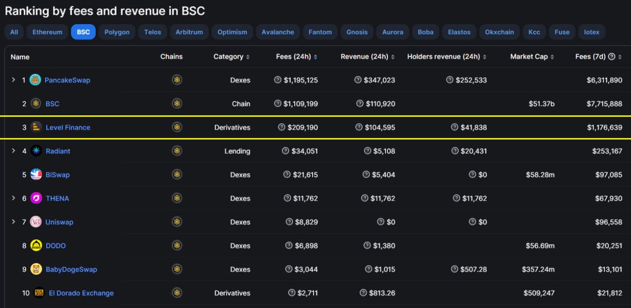The image size is (631, 308).
Task: Click the BSC chain logo in row 2
Action: (x=35, y=104)
